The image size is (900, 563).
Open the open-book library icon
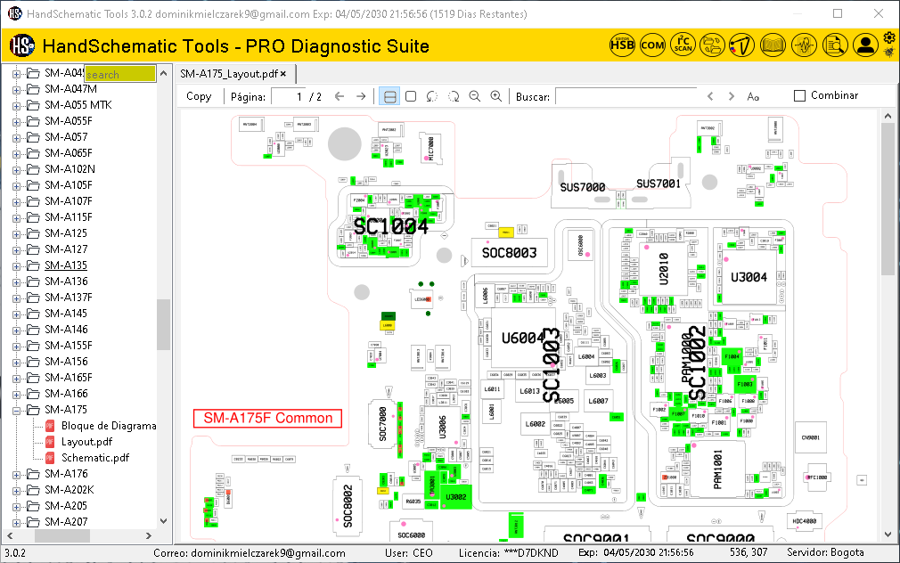(x=773, y=45)
